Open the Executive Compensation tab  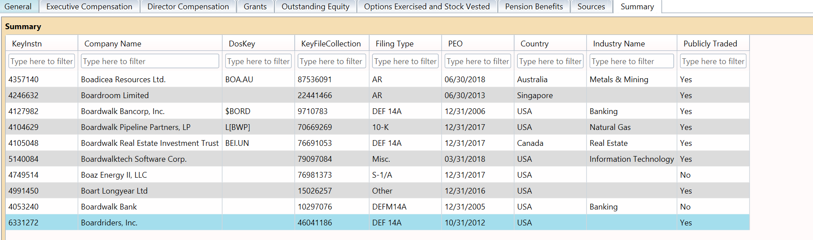click(89, 7)
